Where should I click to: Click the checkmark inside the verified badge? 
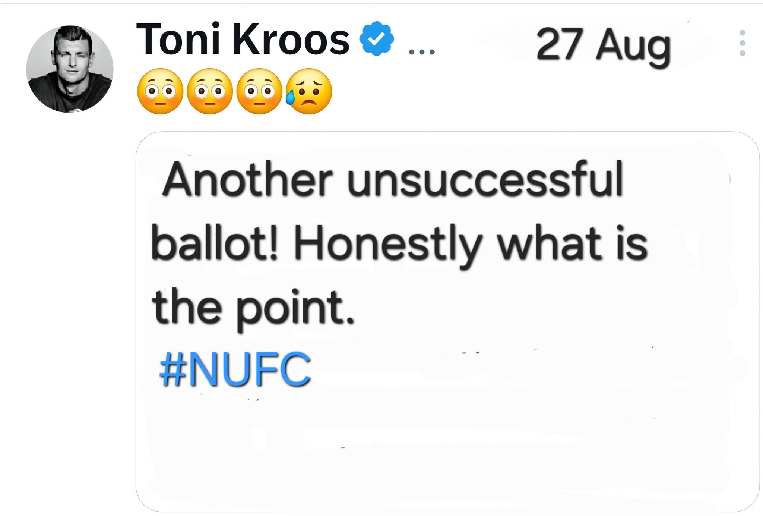pyautogui.click(x=376, y=38)
